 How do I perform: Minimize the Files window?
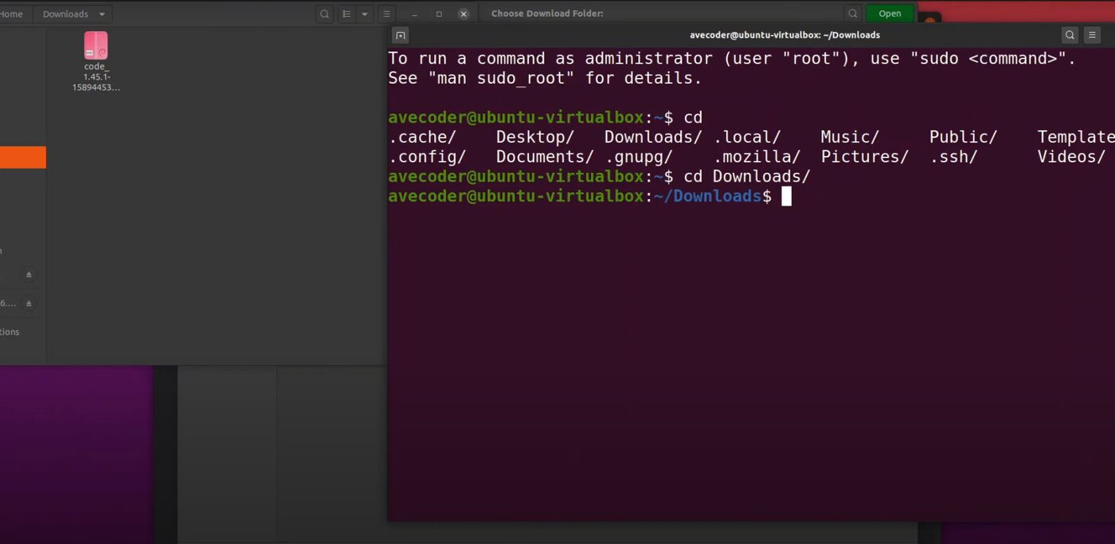pyautogui.click(x=414, y=14)
